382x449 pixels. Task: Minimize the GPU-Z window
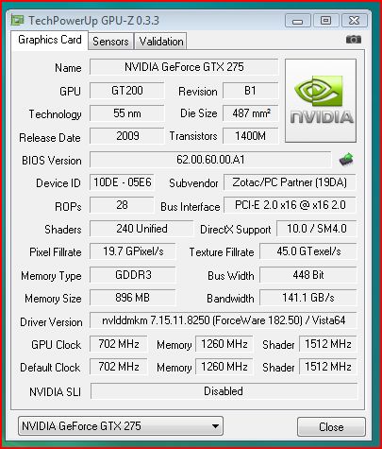297,21
